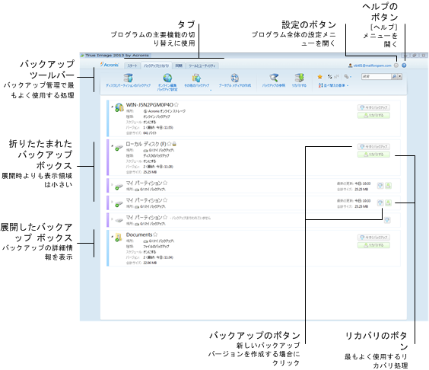Go to the ツールとユーティリティ tab
The height and width of the screenshot is (370, 429).
point(202,65)
